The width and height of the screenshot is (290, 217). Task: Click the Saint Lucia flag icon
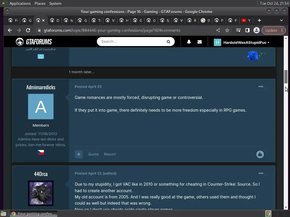click(x=41, y=57)
